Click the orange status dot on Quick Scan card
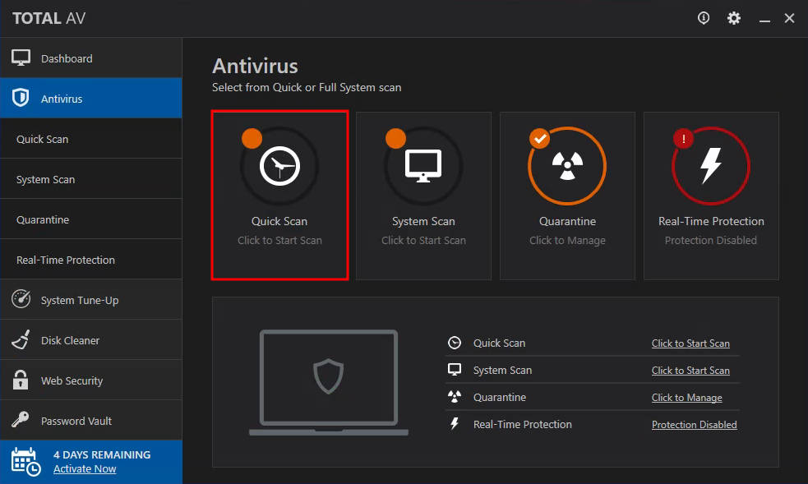The image size is (808, 484). coord(252,139)
